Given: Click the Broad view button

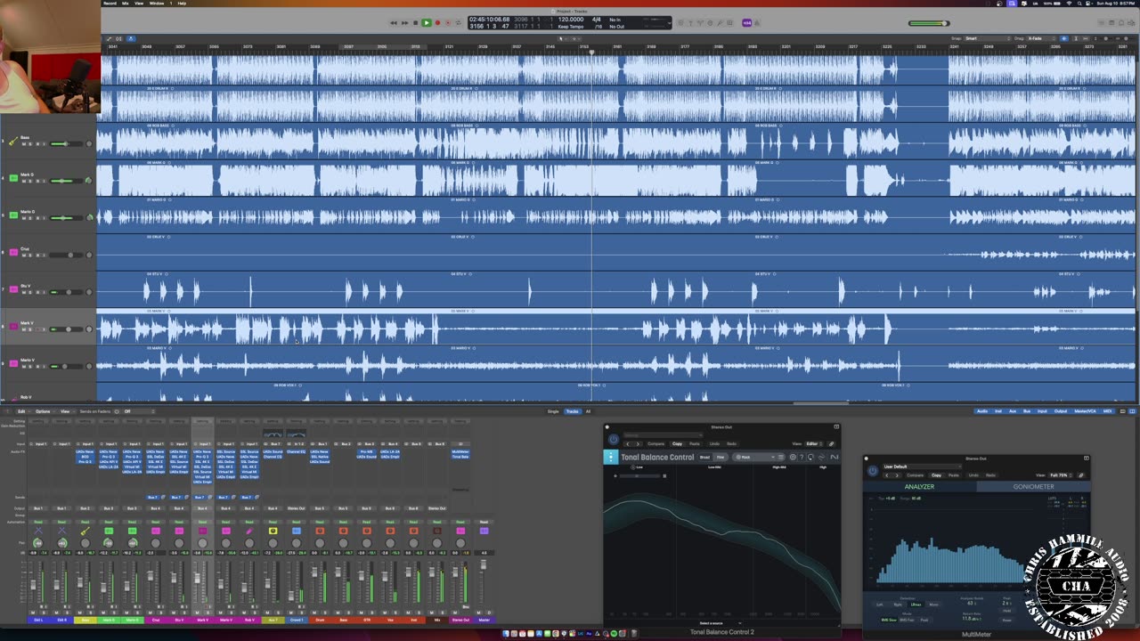Looking at the screenshot, I should (x=704, y=458).
